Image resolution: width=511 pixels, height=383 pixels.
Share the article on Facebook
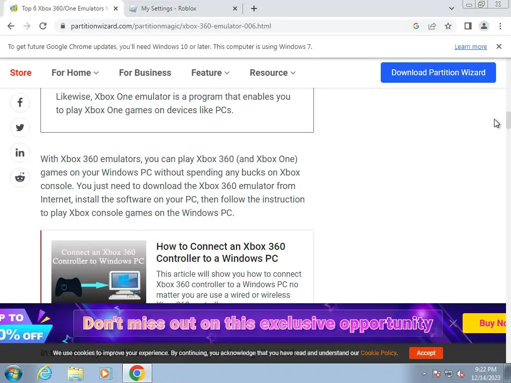(20, 103)
